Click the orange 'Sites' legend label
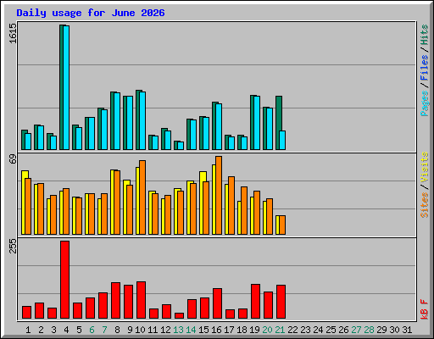The height and width of the screenshot is (339, 434). click(424, 205)
